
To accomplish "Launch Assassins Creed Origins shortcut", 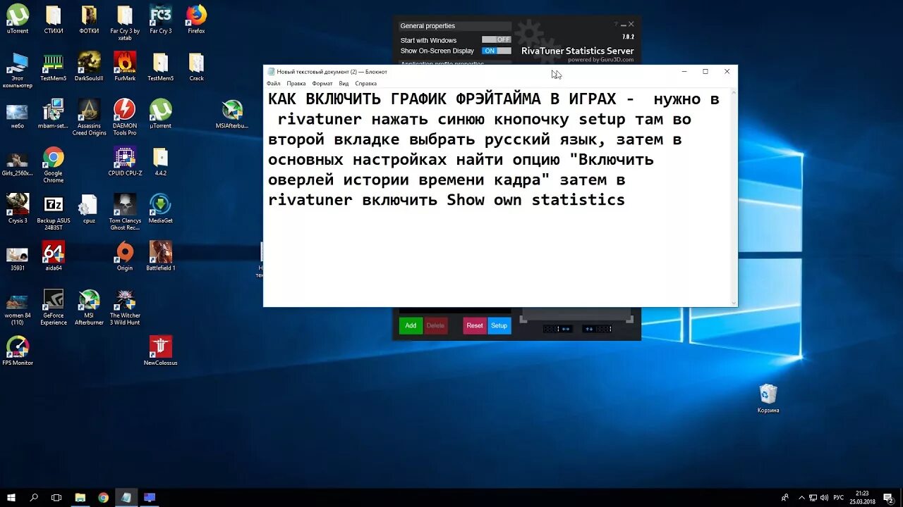I will click(89, 117).
